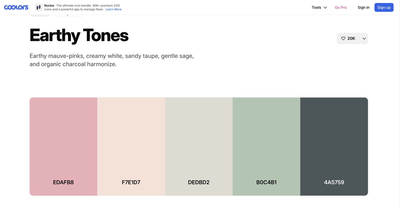Click the 4A5759 hex code label
400x210 pixels.
coord(334,182)
